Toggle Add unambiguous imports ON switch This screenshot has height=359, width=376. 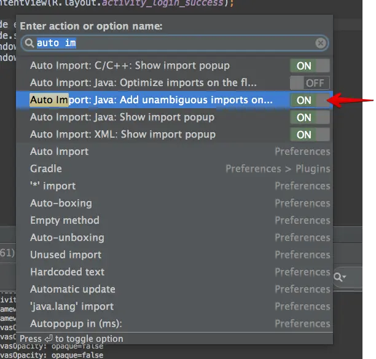(x=310, y=100)
